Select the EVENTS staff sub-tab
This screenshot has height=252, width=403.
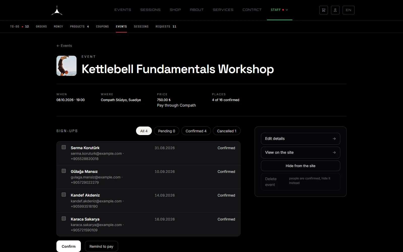click(x=121, y=26)
